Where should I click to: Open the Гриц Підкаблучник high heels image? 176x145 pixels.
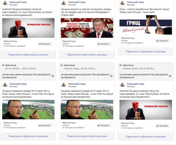146,25
